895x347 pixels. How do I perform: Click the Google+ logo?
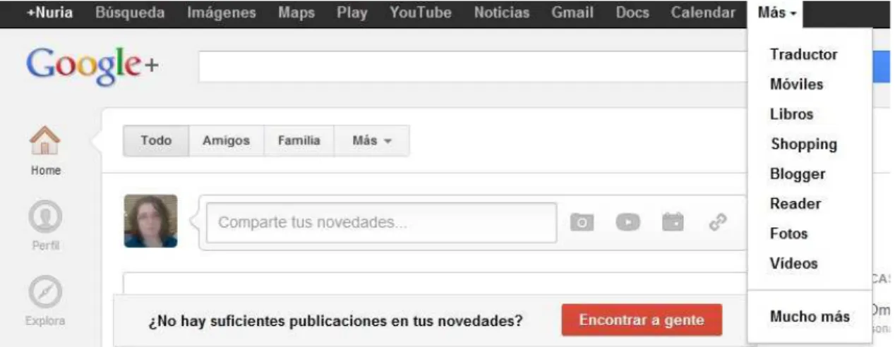tap(92, 66)
